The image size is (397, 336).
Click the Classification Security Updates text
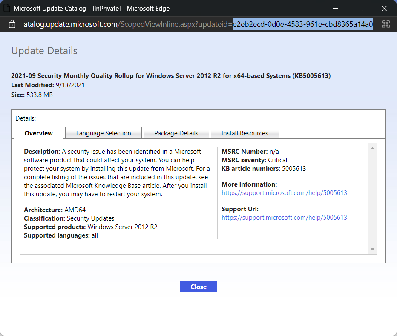[x=69, y=218]
